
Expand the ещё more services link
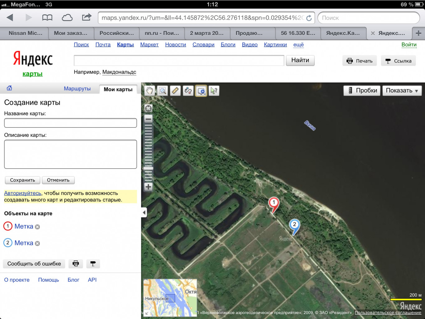point(298,45)
